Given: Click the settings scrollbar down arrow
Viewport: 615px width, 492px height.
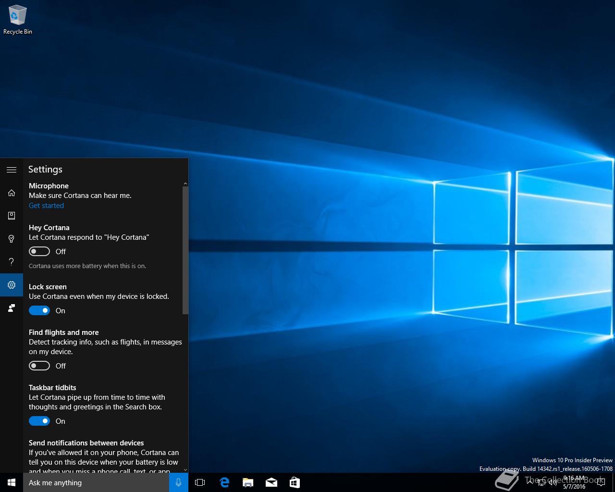Looking at the screenshot, I should (x=185, y=470).
